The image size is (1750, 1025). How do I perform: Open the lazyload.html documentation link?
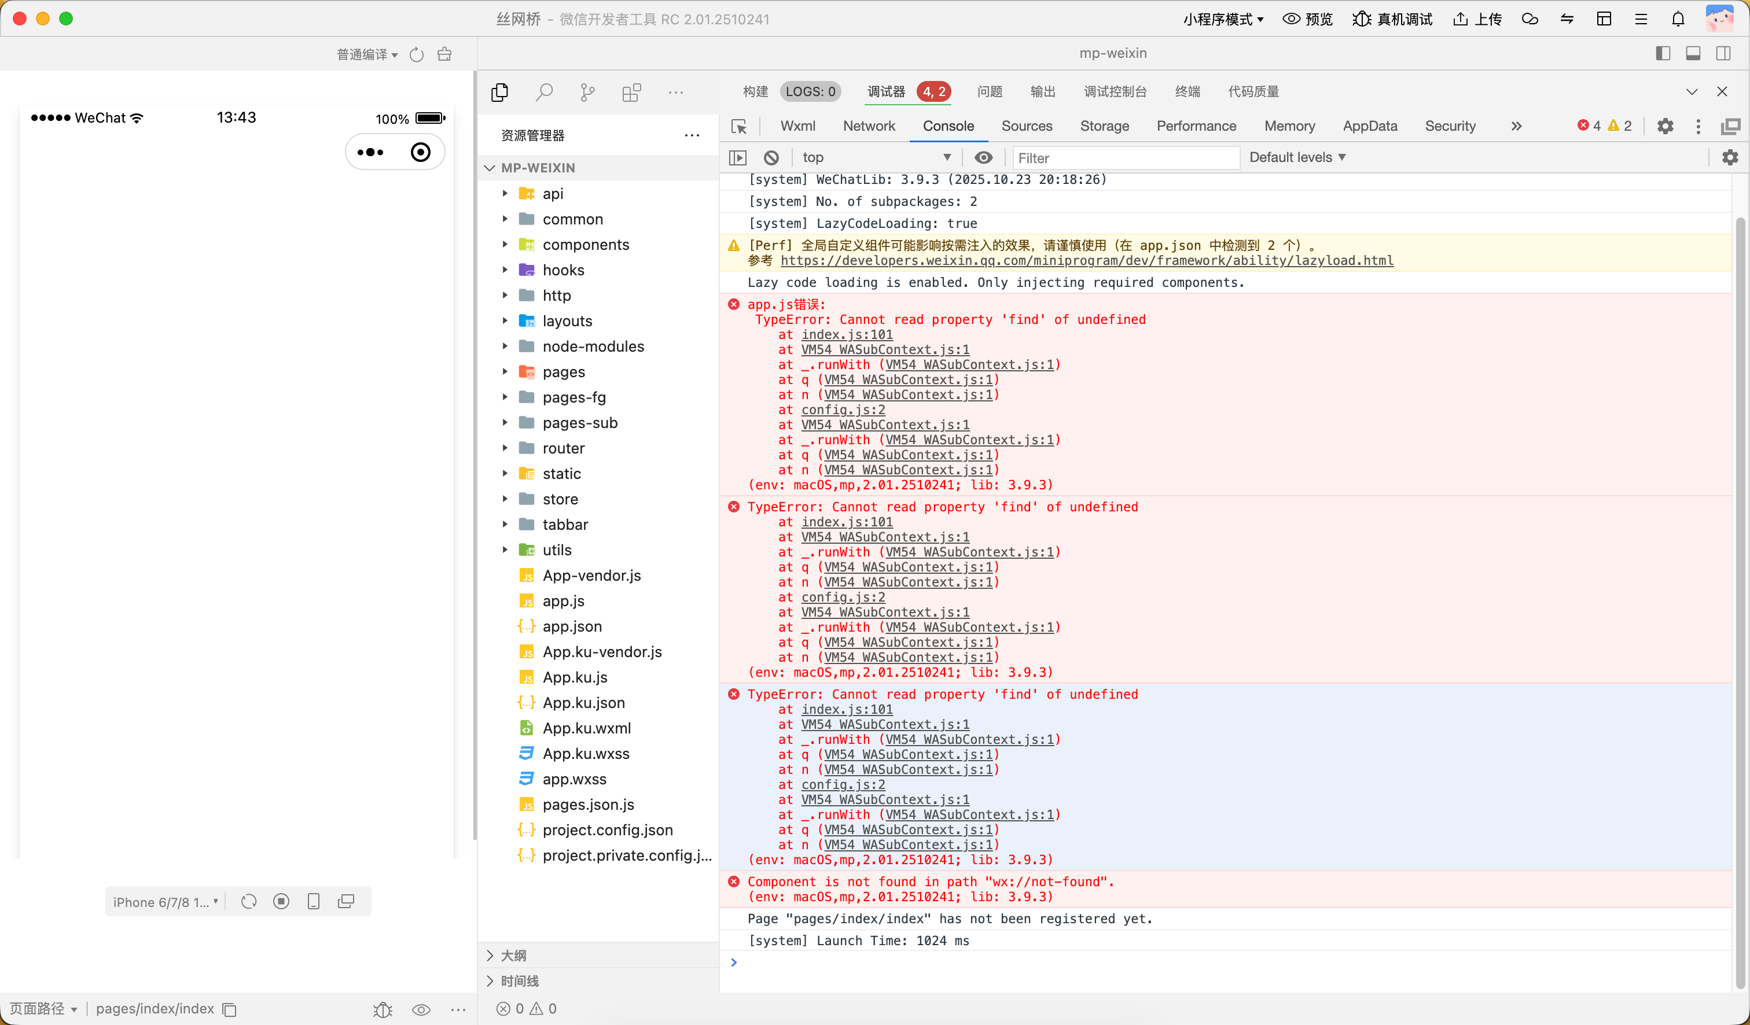pos(1086,260)
